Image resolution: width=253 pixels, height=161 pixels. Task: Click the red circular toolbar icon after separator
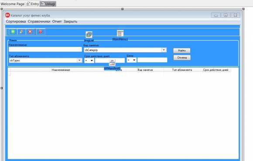(x=41, y=32)
